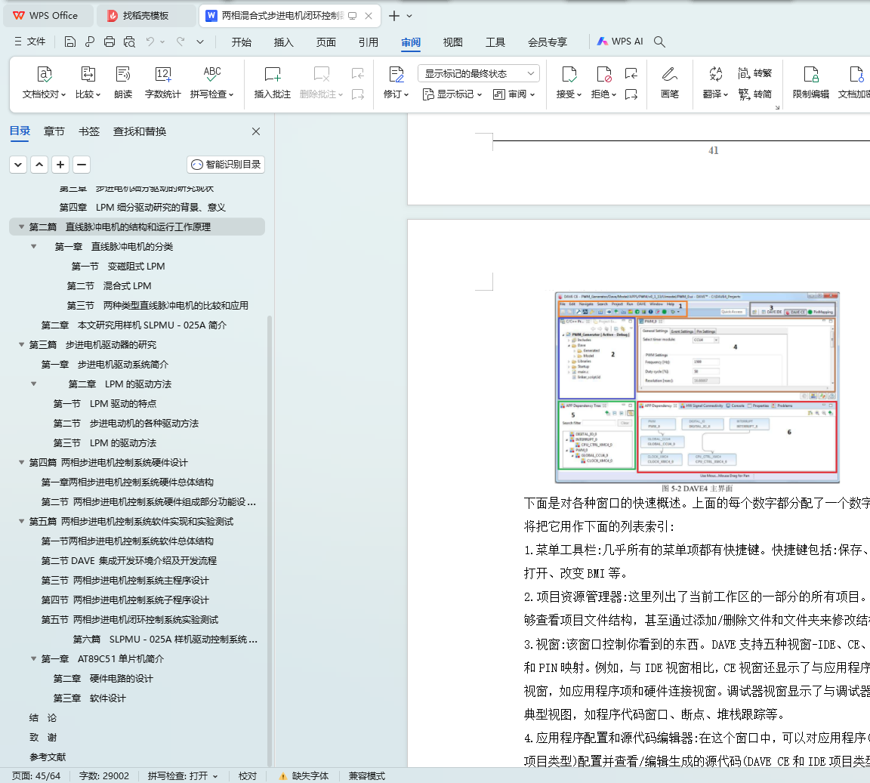Close the navigation pane

pyautogui.click(x=256, y=131)
